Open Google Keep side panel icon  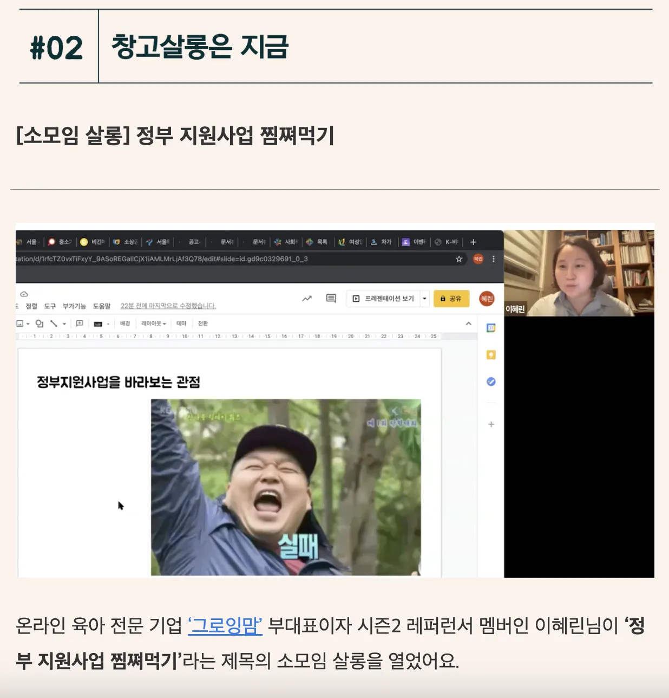coord(491,355)
